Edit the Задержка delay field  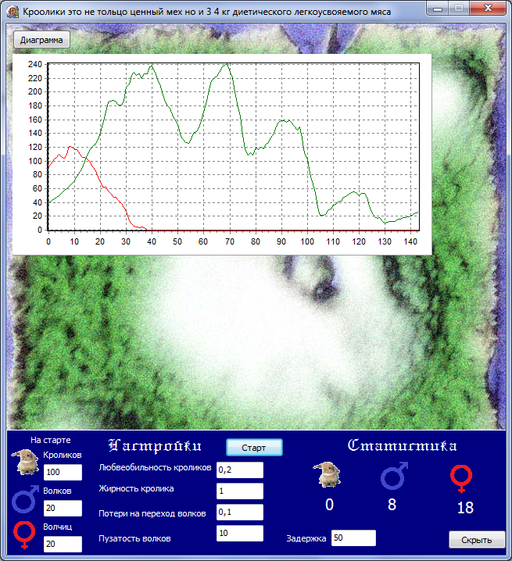[354, 538]
